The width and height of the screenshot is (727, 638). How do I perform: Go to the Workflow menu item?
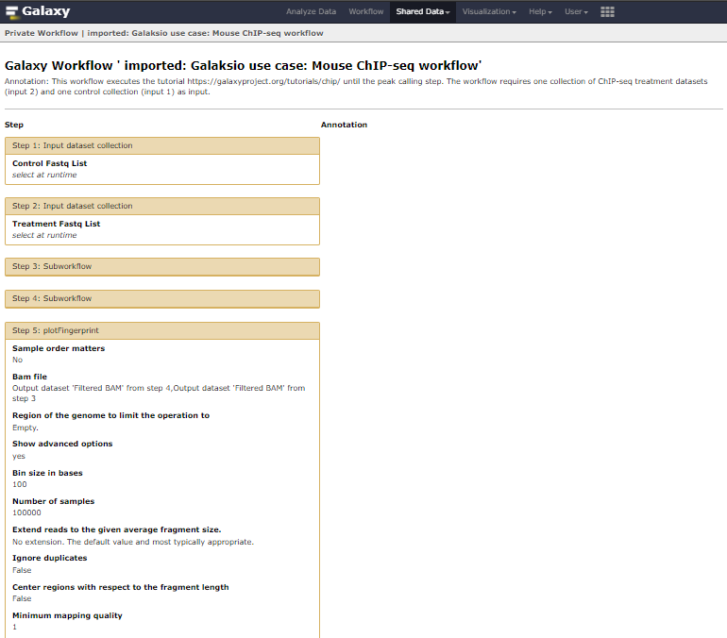365,11
